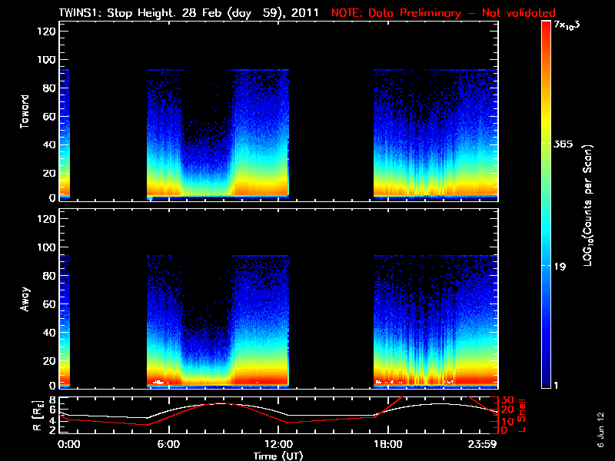Click the 0:00 time tick label
This screenshot has height=461, width=615.
[x=69, y=444]
